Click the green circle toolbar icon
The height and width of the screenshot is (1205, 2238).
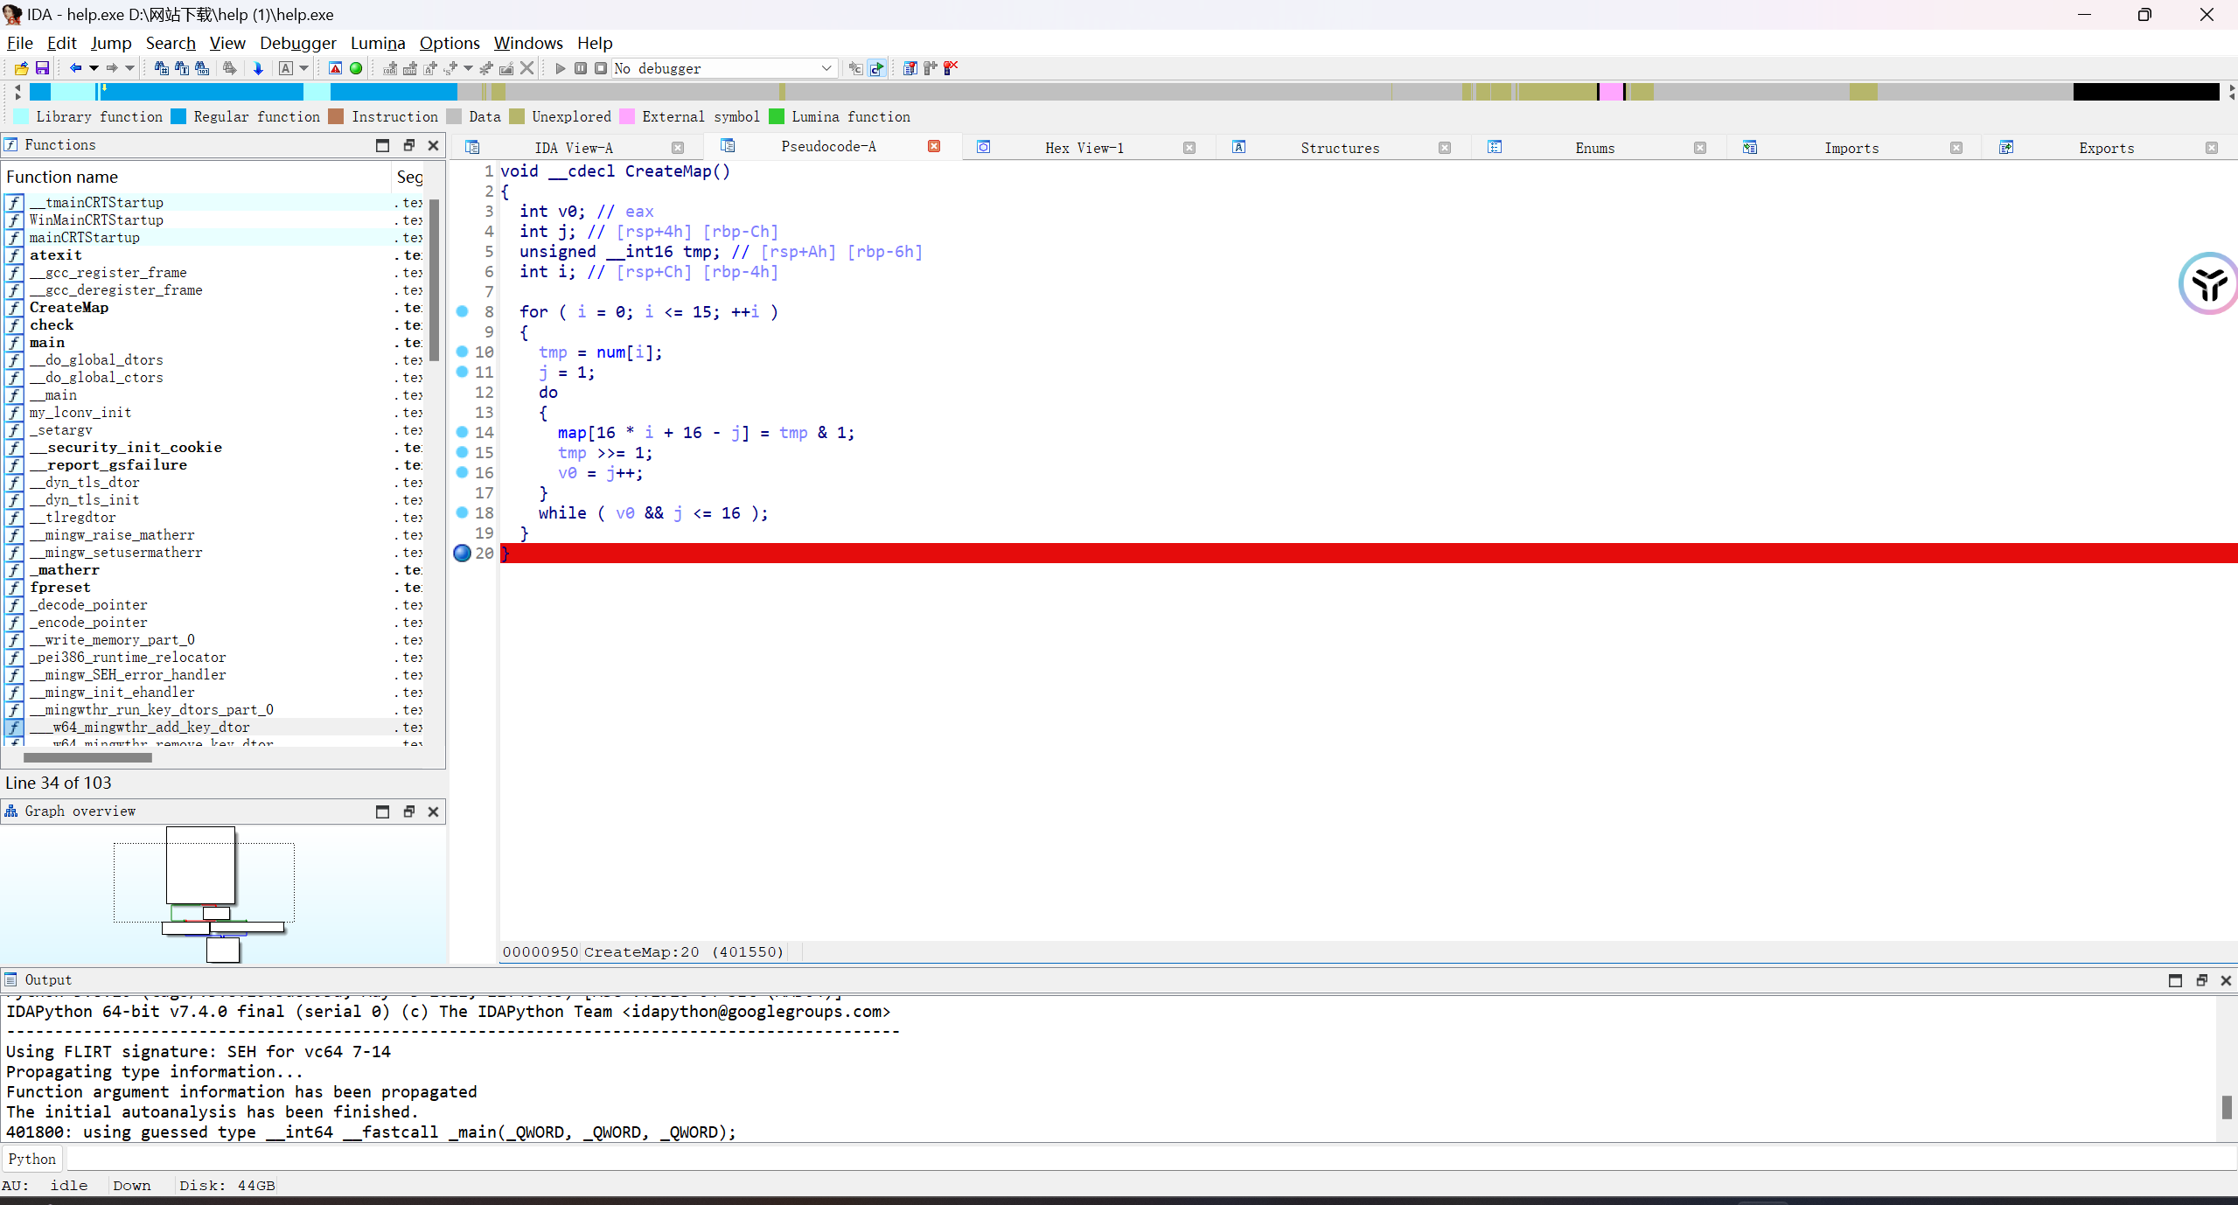[356, 68]
